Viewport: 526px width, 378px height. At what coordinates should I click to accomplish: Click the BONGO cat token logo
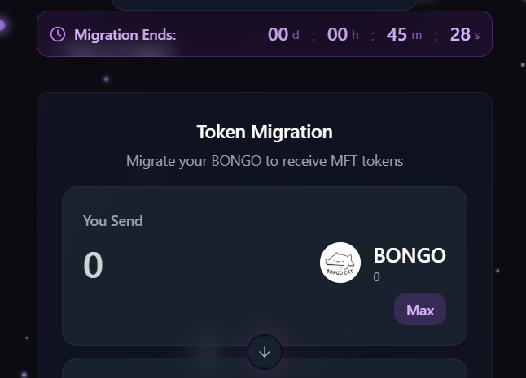coord(340,263)
